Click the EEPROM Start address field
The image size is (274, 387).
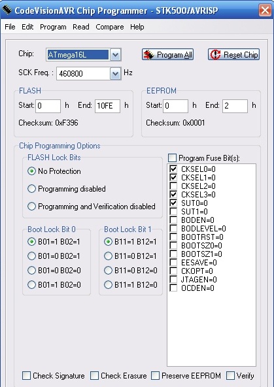175,106
